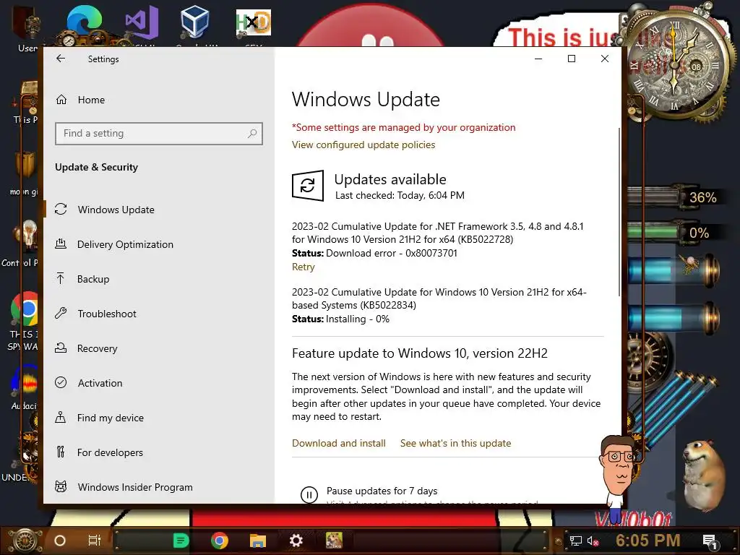Open Chrome from the taskbar
The image size is (740, 555).
[220, 541]
